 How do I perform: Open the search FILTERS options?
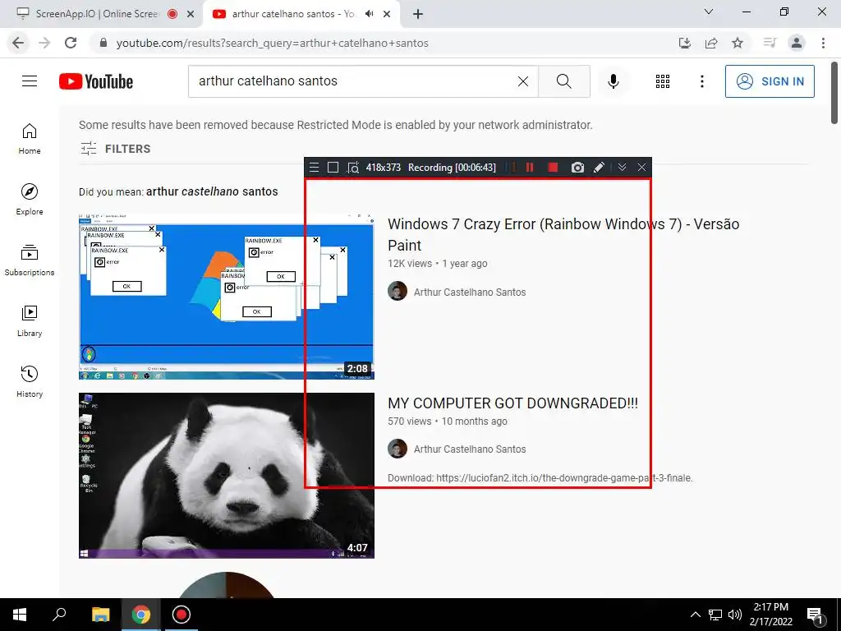click(x=115, y=149)
